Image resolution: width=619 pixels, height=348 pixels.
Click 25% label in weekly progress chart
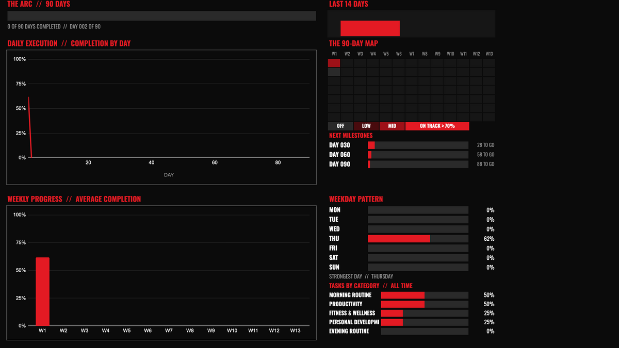(21, 298)
